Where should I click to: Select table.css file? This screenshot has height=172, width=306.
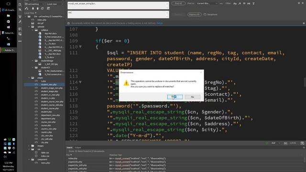click(44, 153)
